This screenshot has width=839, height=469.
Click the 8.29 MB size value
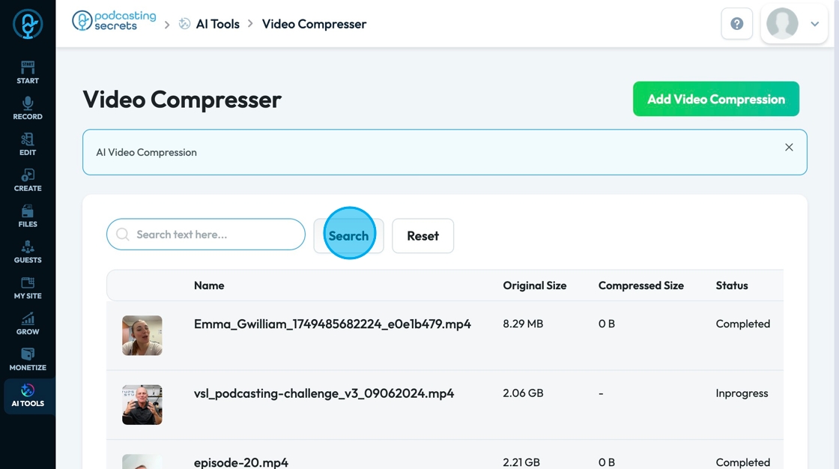tap(523, 324)
